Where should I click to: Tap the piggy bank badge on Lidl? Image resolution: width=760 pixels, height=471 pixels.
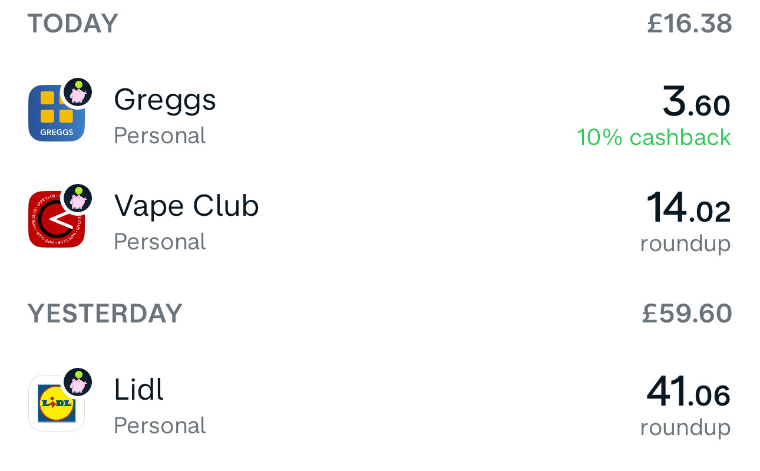[77, 383]
